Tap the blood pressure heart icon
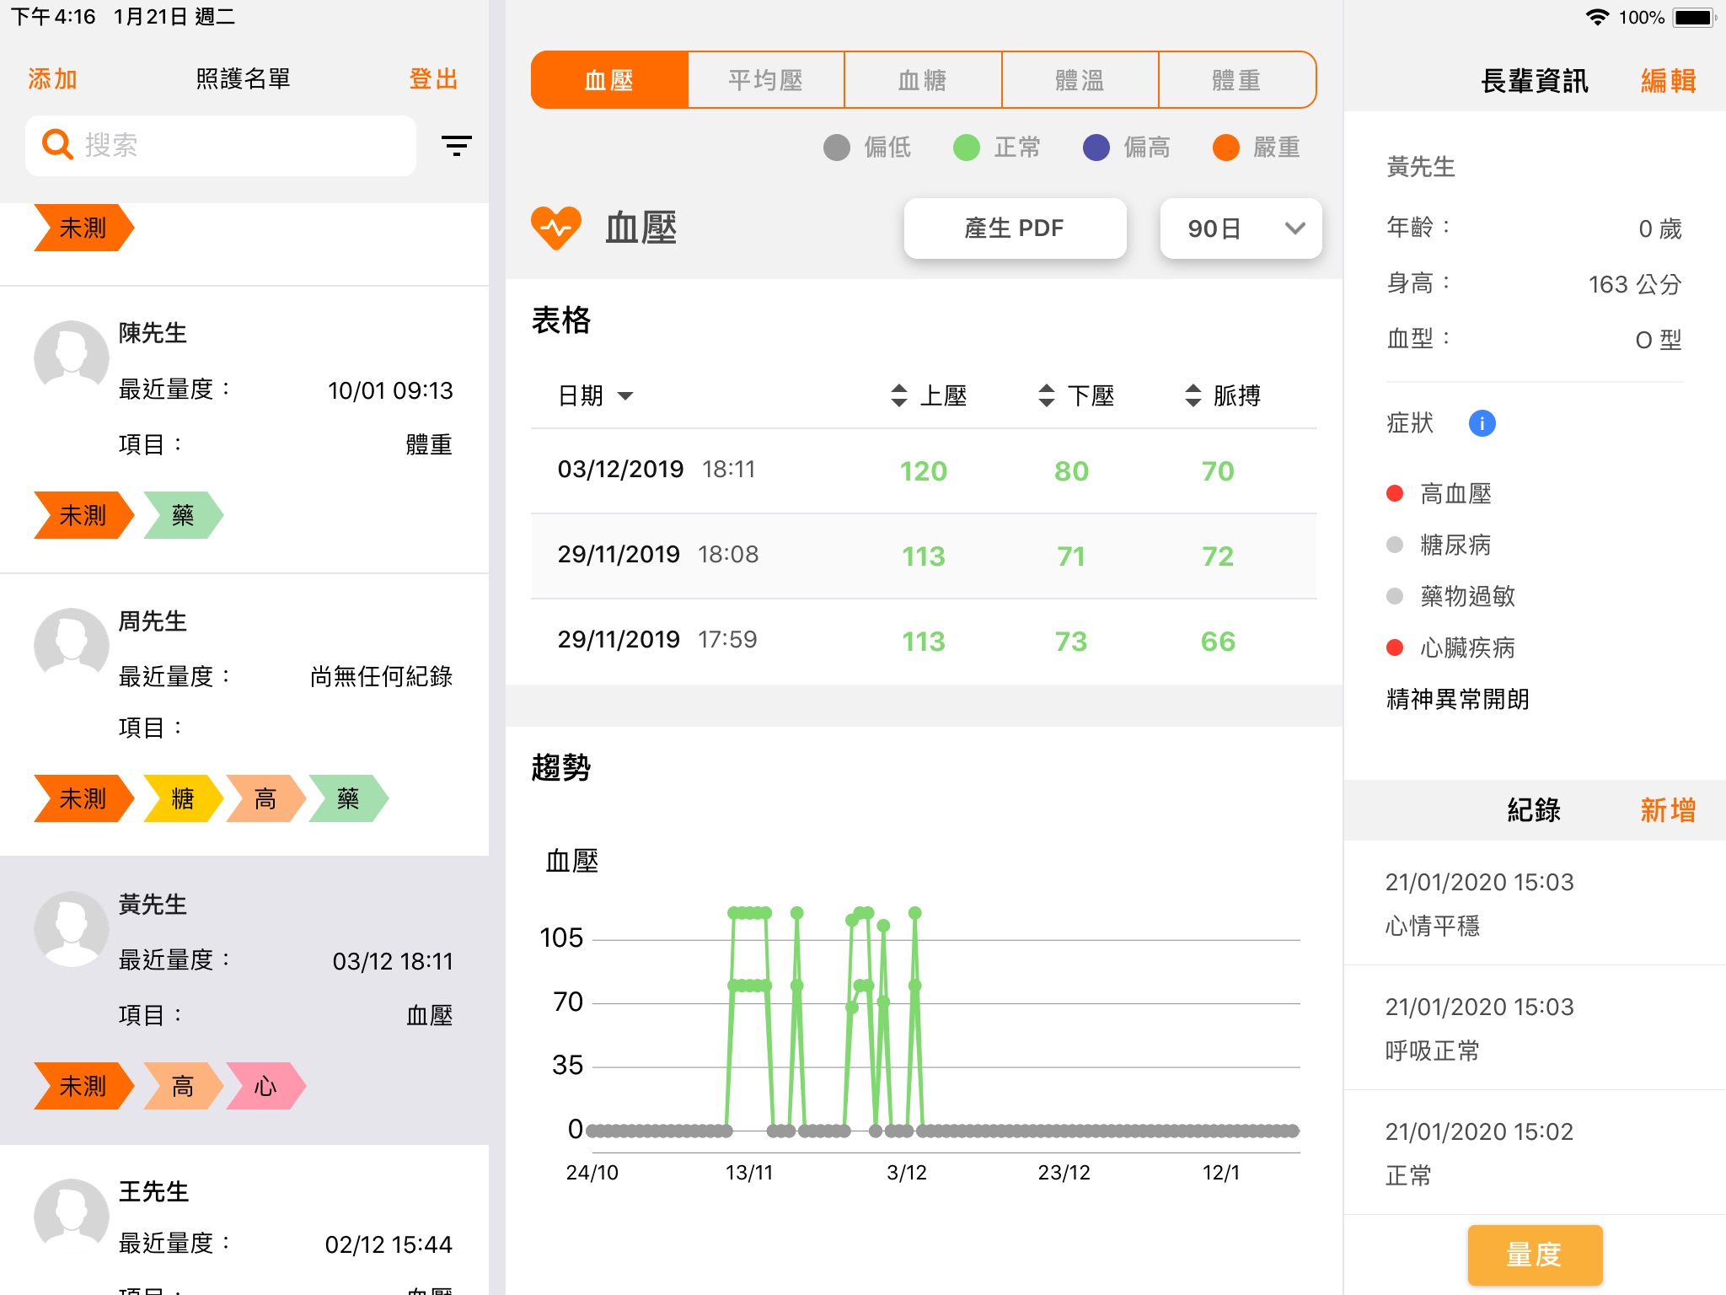This screenshot has width=1726, height=1295. coord(556,228)
